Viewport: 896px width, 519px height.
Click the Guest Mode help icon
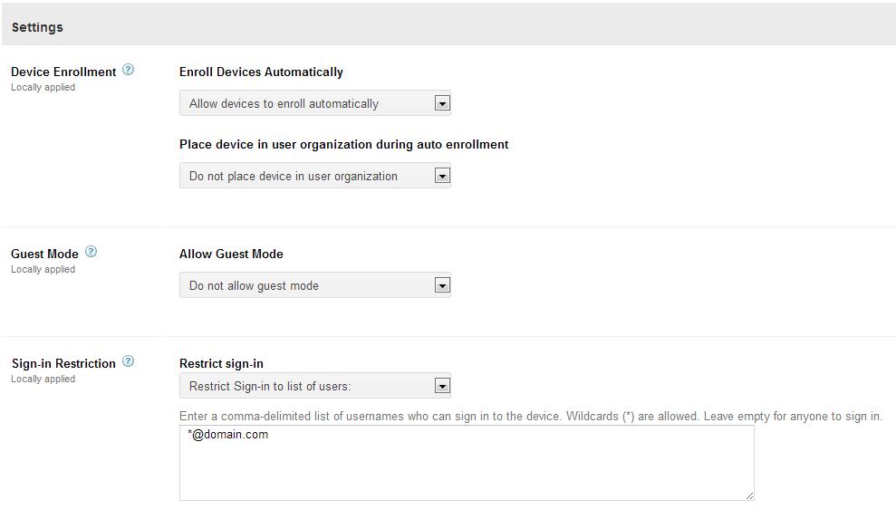tap(91, 252)
